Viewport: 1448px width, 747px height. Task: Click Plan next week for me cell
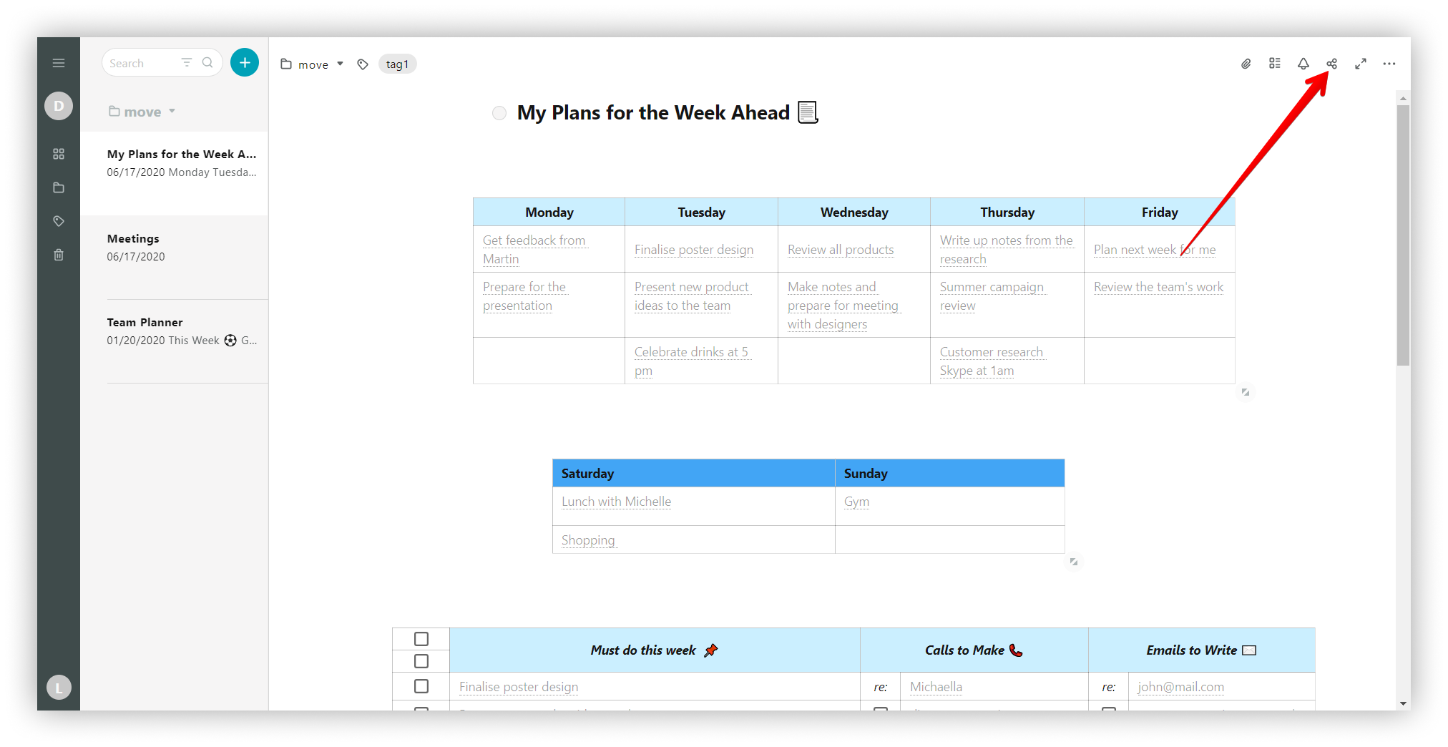[x=1160, y=250]
